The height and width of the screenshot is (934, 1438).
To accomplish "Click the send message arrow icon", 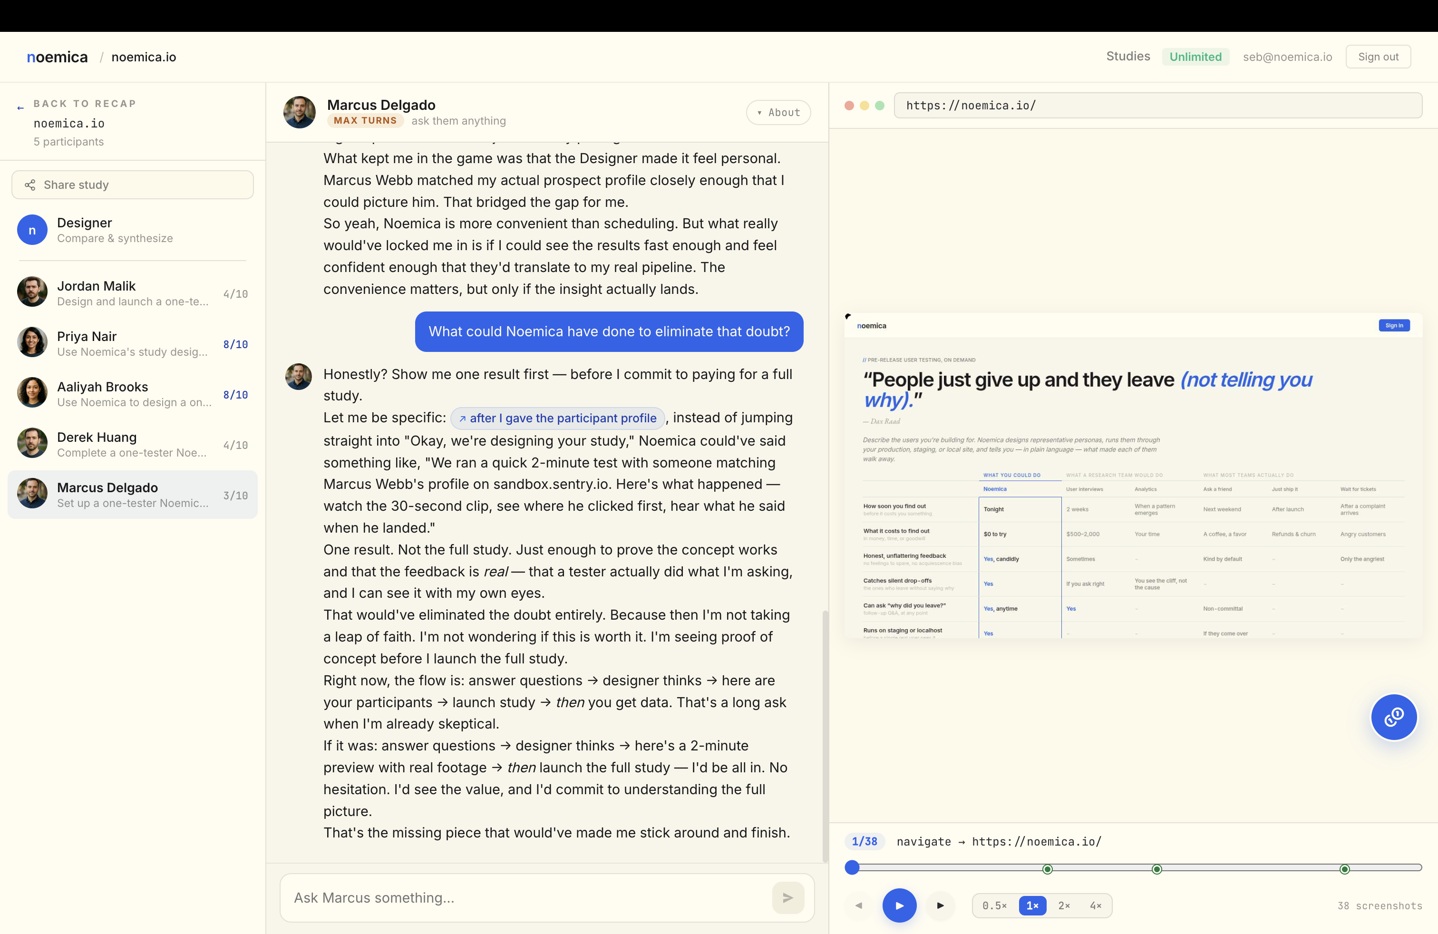I will pyautogui.click(x=787, y=898).
